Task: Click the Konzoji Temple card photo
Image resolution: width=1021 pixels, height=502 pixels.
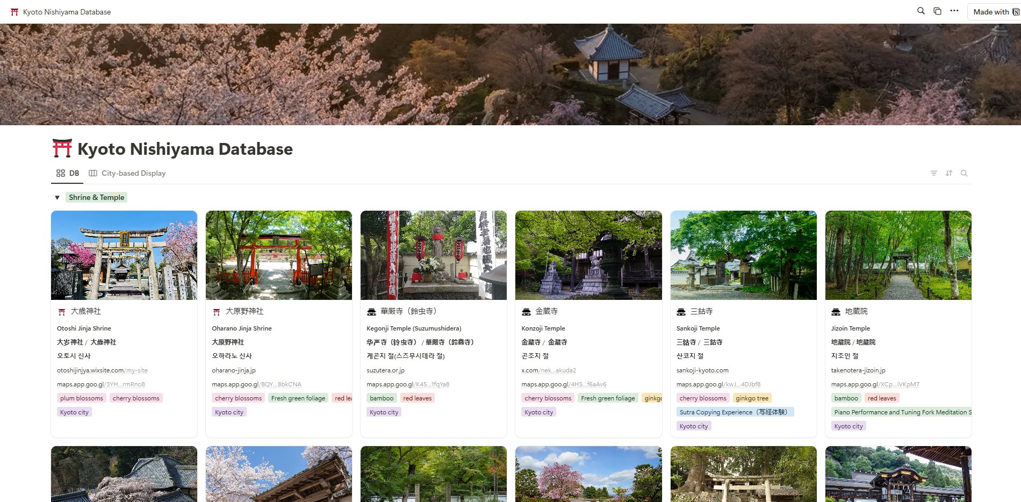Action: (x=588, y=255)
